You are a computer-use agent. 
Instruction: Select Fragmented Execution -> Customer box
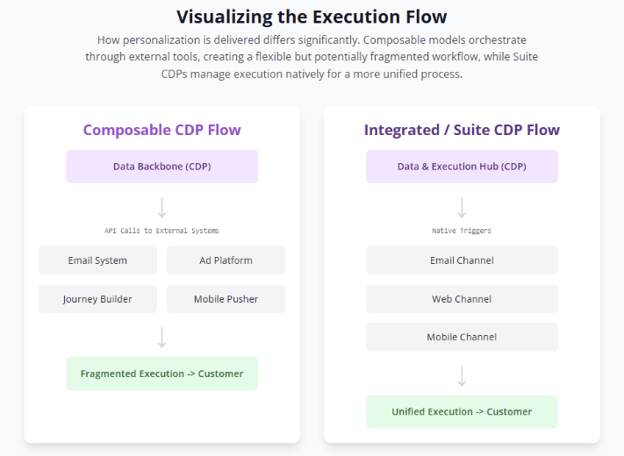point(161,374)
